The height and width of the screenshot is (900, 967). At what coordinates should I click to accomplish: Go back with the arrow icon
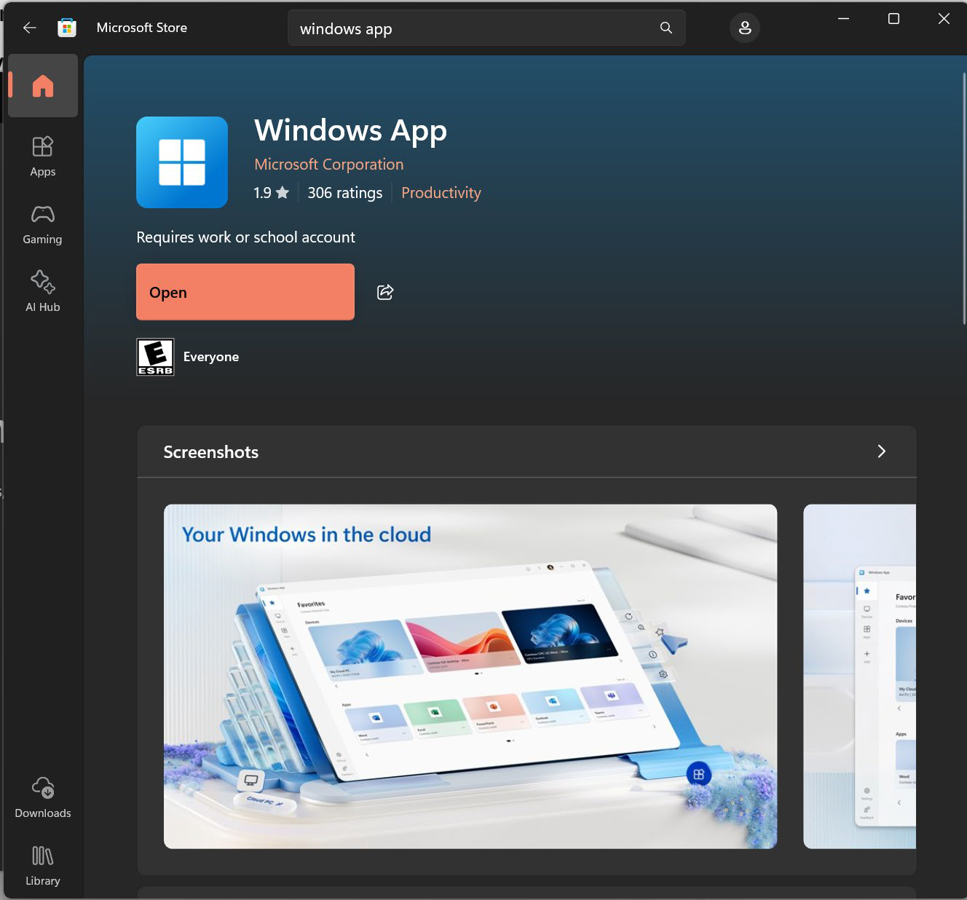click(29, 28)
